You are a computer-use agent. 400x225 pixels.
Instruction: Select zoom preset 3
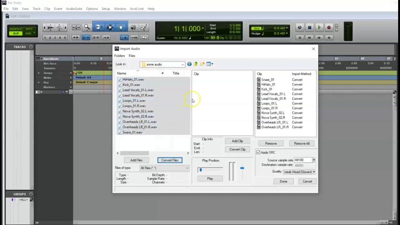[55, 37]
